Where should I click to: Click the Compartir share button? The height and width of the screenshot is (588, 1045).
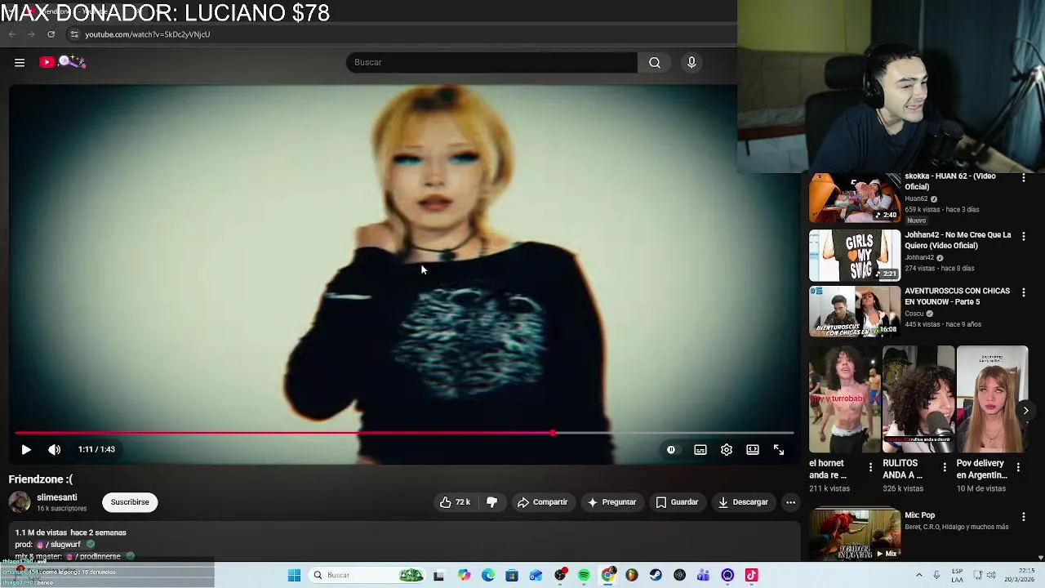click(542, 502)
